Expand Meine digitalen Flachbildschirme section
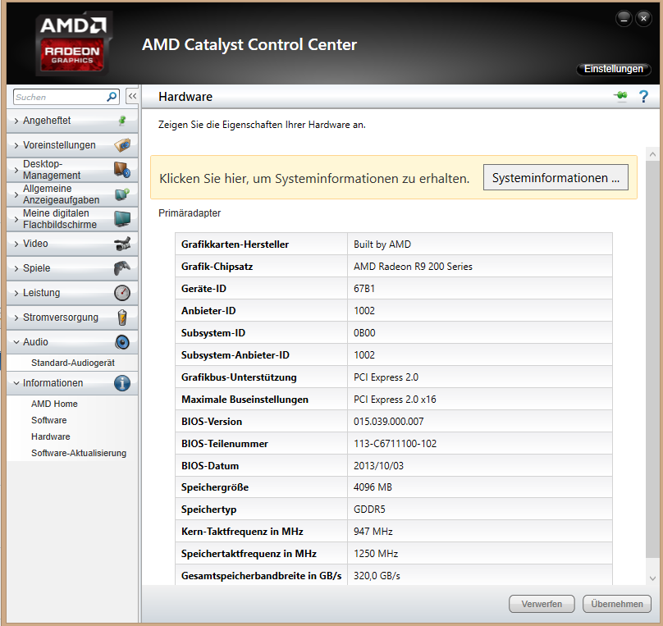The width and height of the screenshot is (663, 626). (72, 219)
